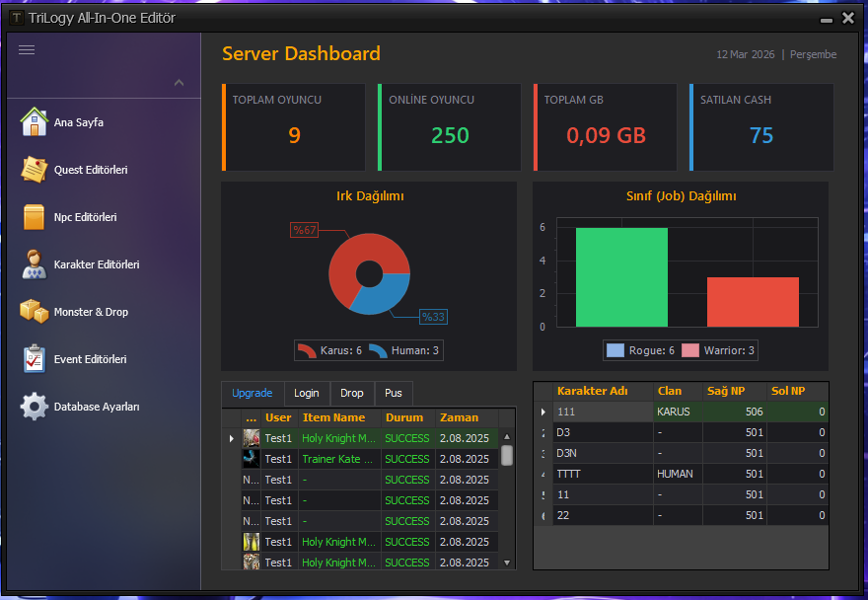
Task: Click the Toplam GB card showing 0,09 GB
Action: [x=606, y=127]
